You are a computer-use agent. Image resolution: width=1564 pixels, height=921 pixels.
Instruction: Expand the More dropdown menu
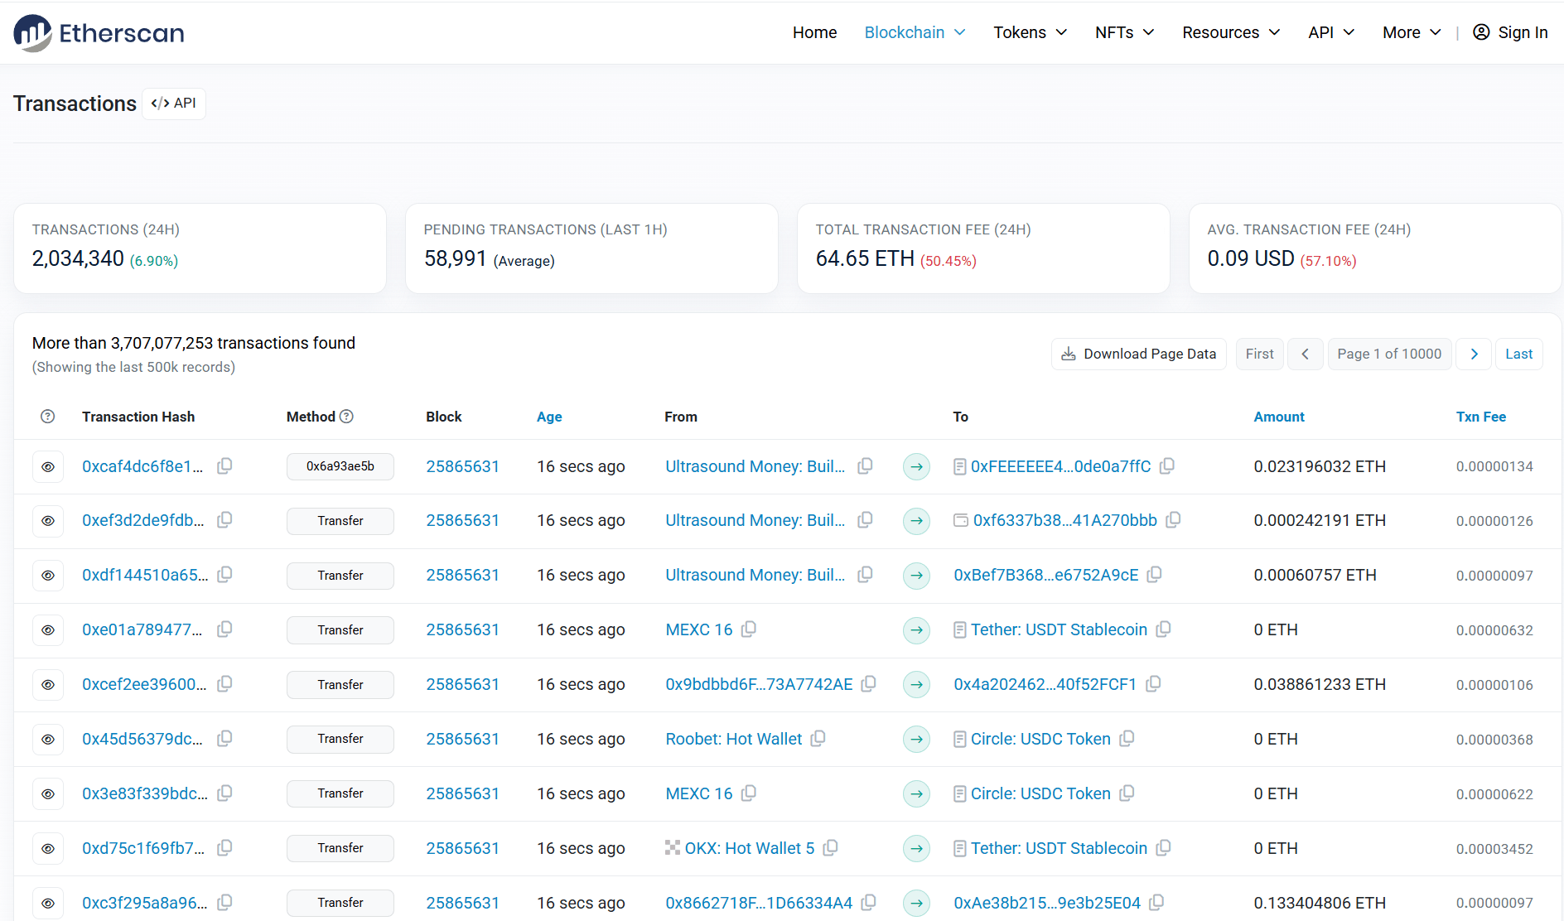[x=1412, y=32]
